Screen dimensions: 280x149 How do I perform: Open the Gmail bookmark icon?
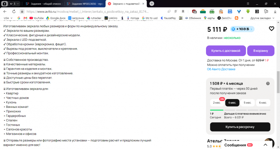click(25, 18)
